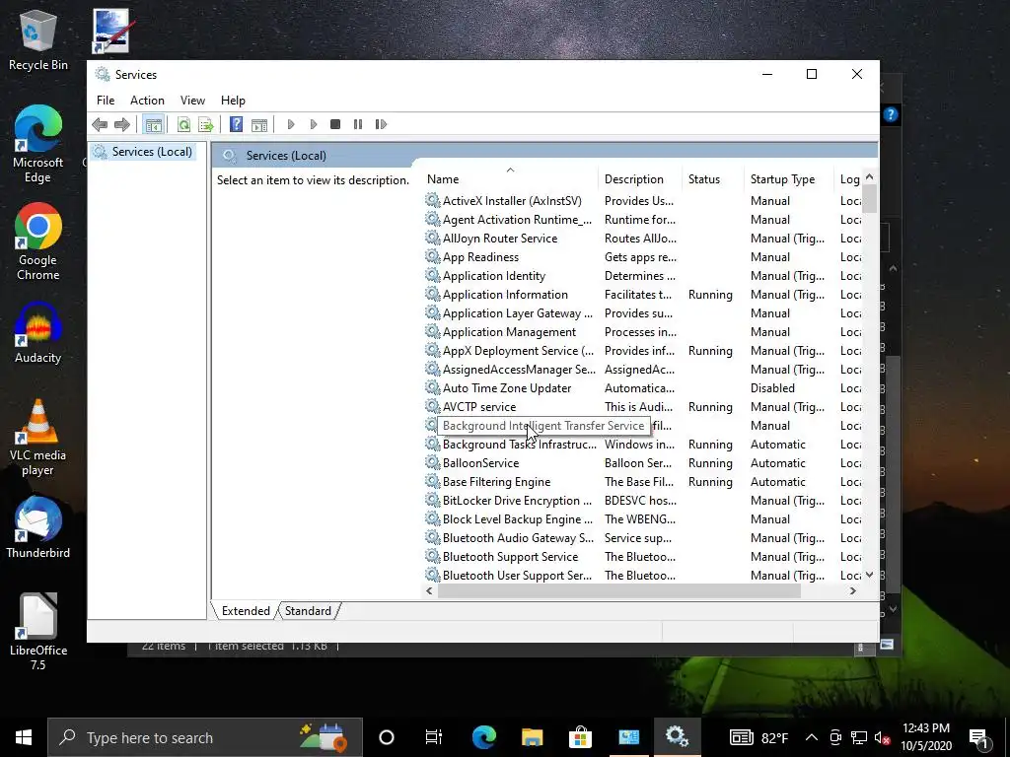Sort by the Status column header
The height and width of the screenshot is (757, 1010).
[712, 179]
